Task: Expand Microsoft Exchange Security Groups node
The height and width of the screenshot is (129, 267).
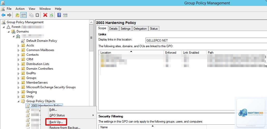Action: coord(19,87)
